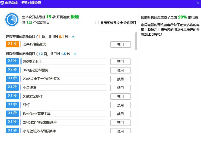Screen dimensions: 201x141
Task: Select the 小鸟壁纸文档图标插件 row text
Action: [x=39, y=131]
